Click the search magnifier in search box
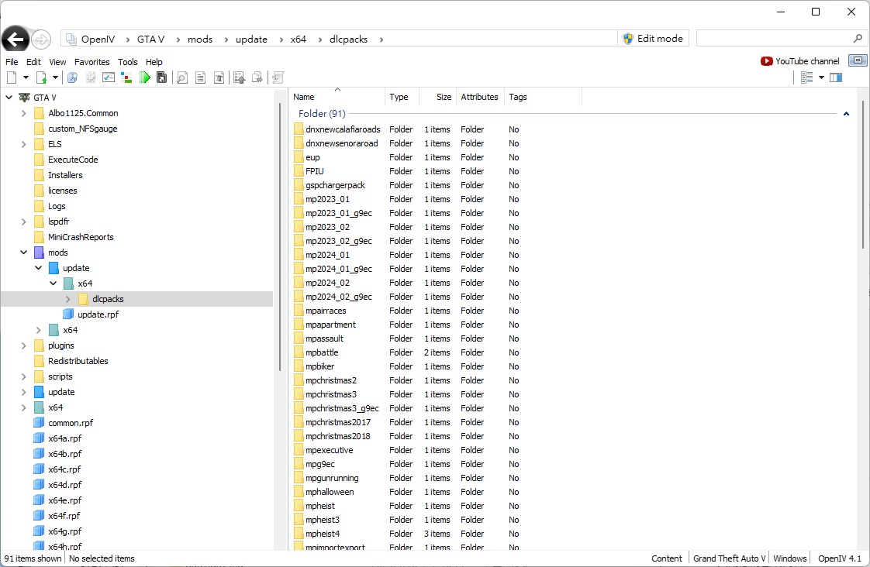Viewport: 870px width, 567px height. click(858, 39)
